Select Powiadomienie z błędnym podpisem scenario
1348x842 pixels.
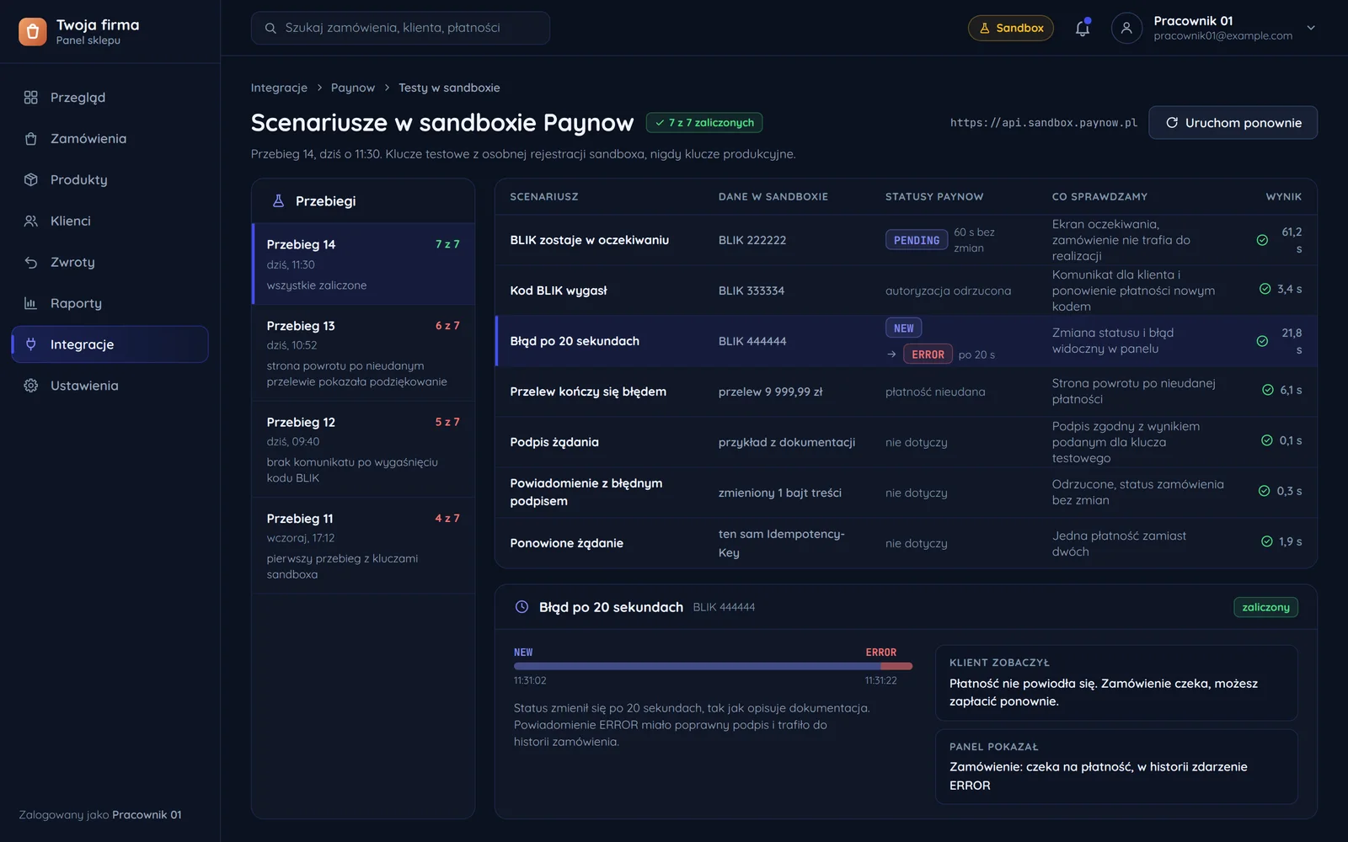906,493
